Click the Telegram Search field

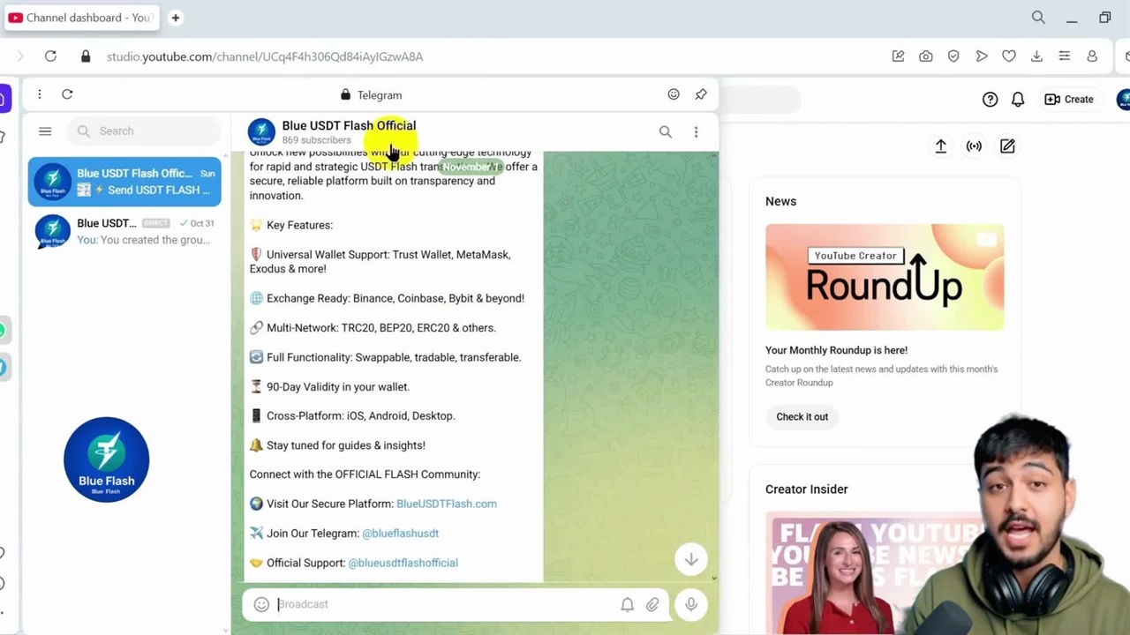(x=146, y=131)
